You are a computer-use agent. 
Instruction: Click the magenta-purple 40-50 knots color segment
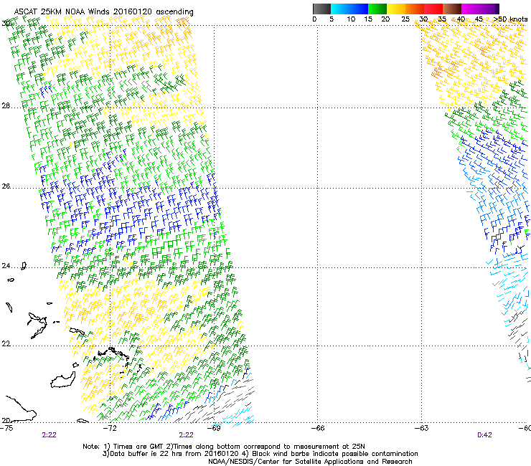pos(480,9)
